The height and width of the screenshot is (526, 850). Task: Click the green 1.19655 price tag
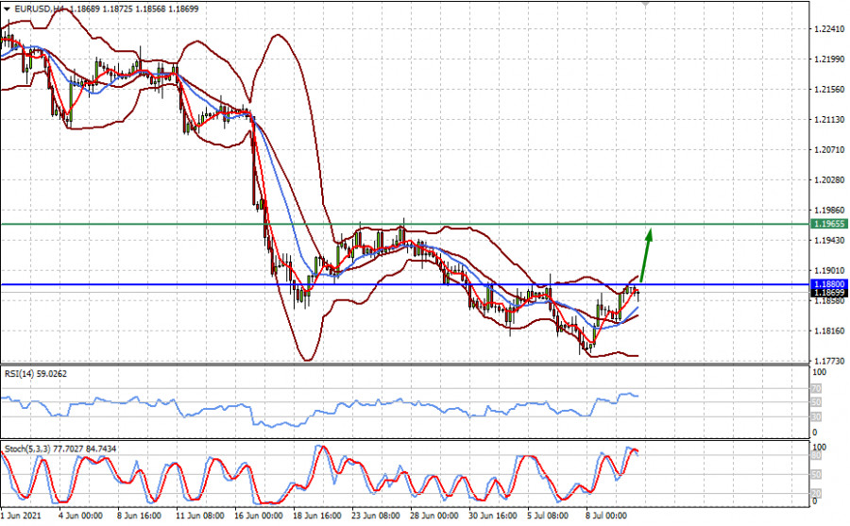coord(830,224)
